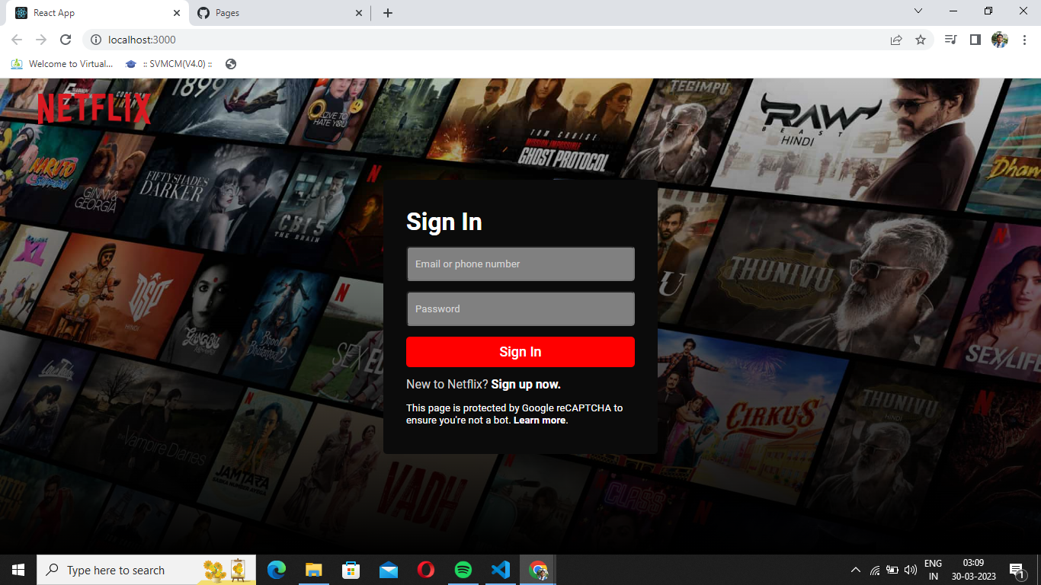The height and width of the screenshot is (585, 1041).
Task: Open the volume tray icon
Action: pos(910,570)
